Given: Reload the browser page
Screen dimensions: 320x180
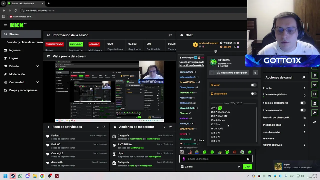Looking at the screenshot, I should [x=15, y=10].
